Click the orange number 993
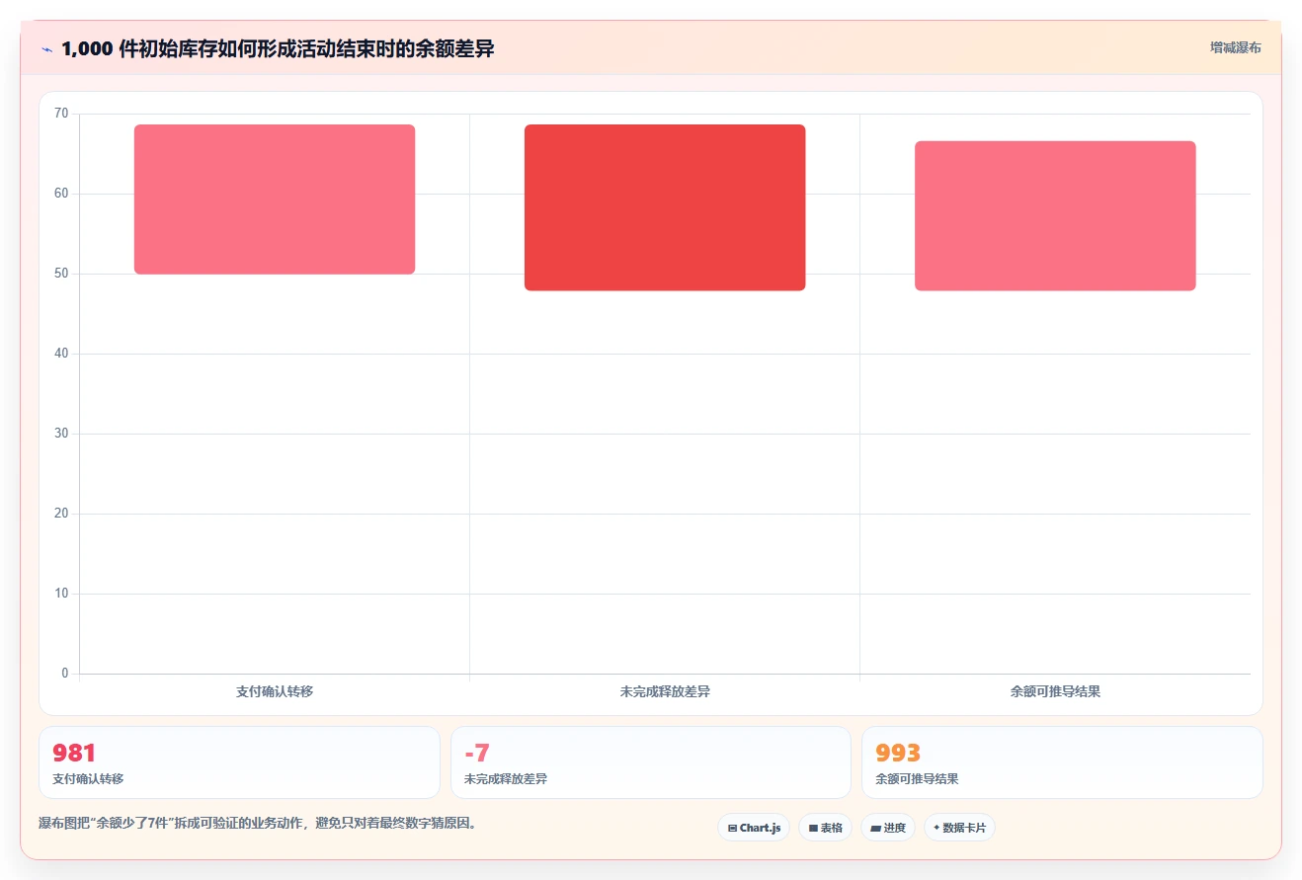Screen dimensions: 1302x880 [x=898, y=753]
